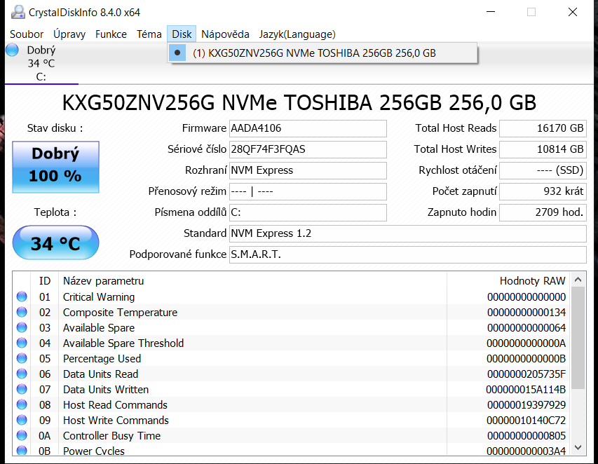Click the SMART list vertical scrollbar thumb
598x464 pixels.
tap(578, 338)
